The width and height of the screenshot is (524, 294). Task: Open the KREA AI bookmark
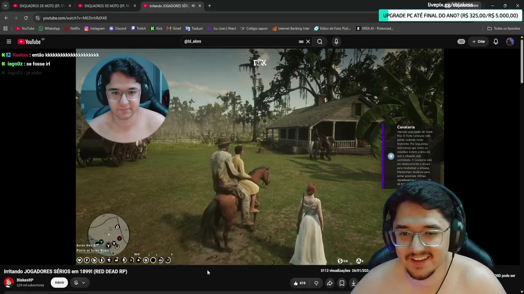[375, 29]
